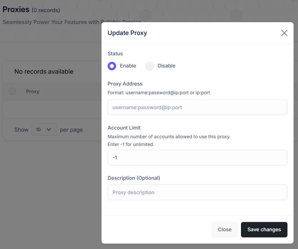Click the Proxy column header
The width and height of the screenshot is (298, 249).
click(x=33, y=91)
